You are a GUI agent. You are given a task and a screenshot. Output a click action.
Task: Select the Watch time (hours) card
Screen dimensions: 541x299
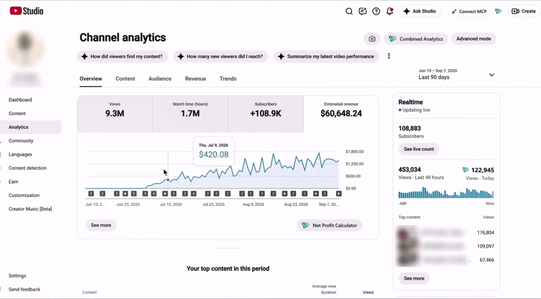[190, 114]
